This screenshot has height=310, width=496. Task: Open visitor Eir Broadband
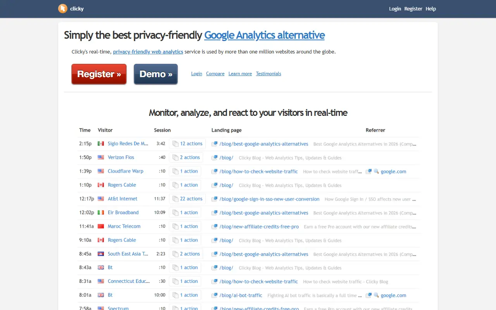coord(123,212)
